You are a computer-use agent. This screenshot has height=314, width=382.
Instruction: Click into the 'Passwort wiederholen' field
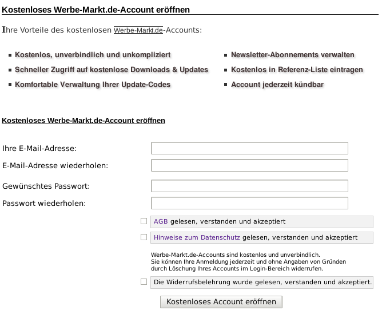point(249,203)
